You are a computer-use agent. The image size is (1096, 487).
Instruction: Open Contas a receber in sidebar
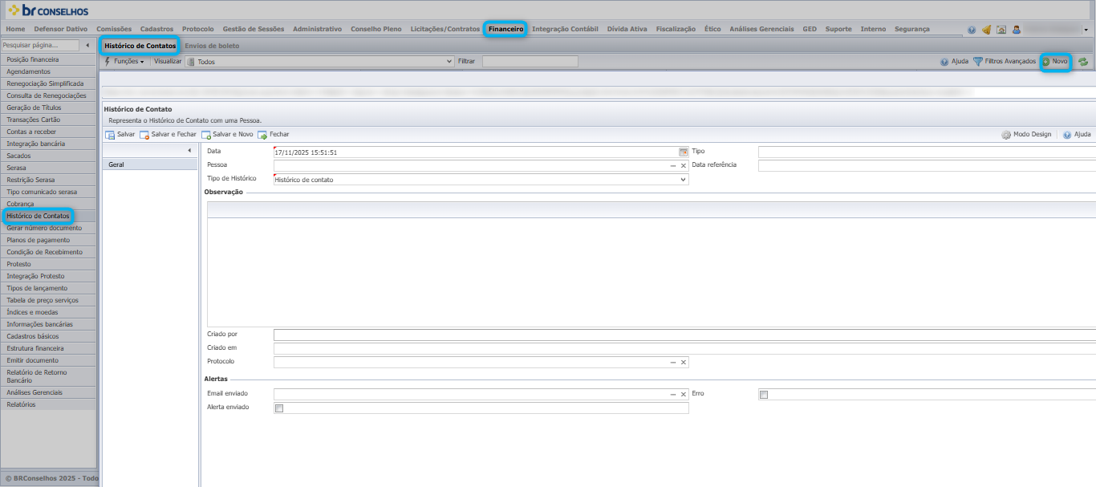click(x=48, y=132)
